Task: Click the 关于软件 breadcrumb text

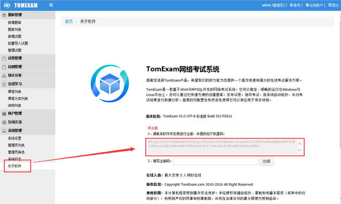Action: tap(88, 22)
